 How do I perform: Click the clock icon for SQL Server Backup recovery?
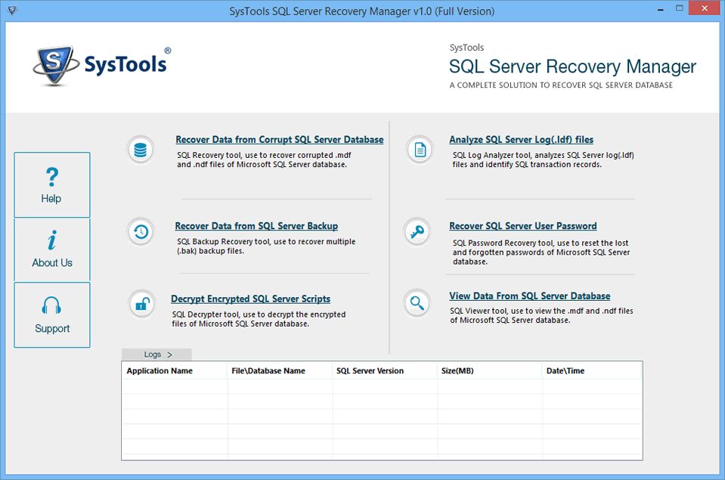point(141,232)
